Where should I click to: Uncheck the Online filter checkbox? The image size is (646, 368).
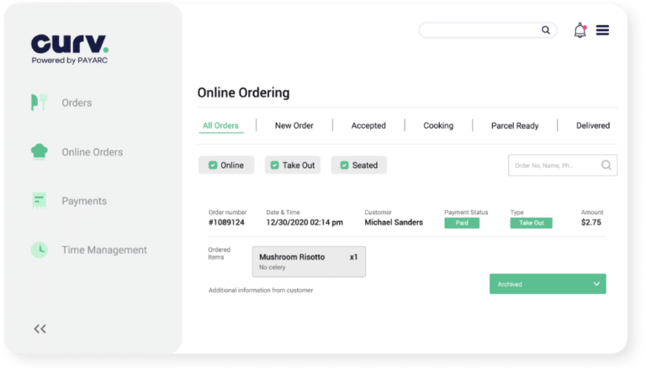click(x=213, y=166)
